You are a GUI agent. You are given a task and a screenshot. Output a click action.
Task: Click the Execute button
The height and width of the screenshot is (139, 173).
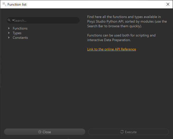[128, 132]
